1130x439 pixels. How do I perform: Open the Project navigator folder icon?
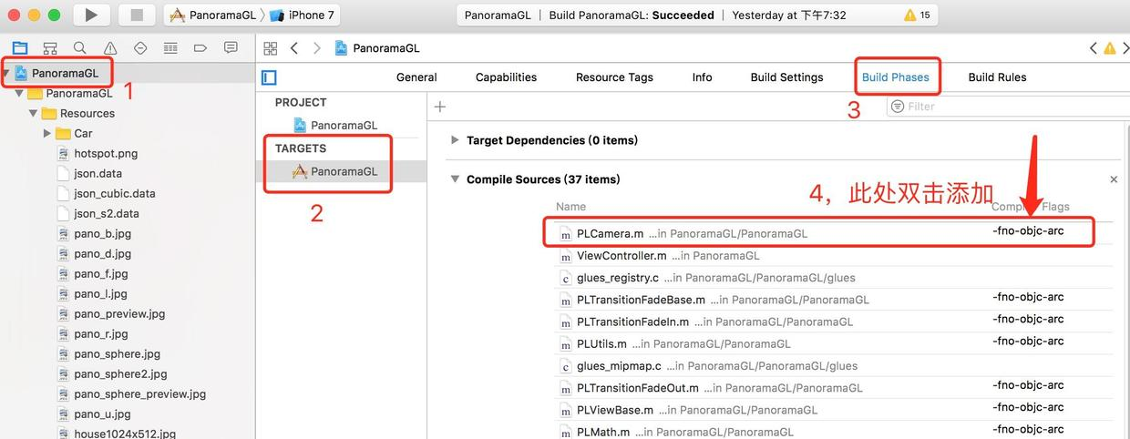[20, 47]
